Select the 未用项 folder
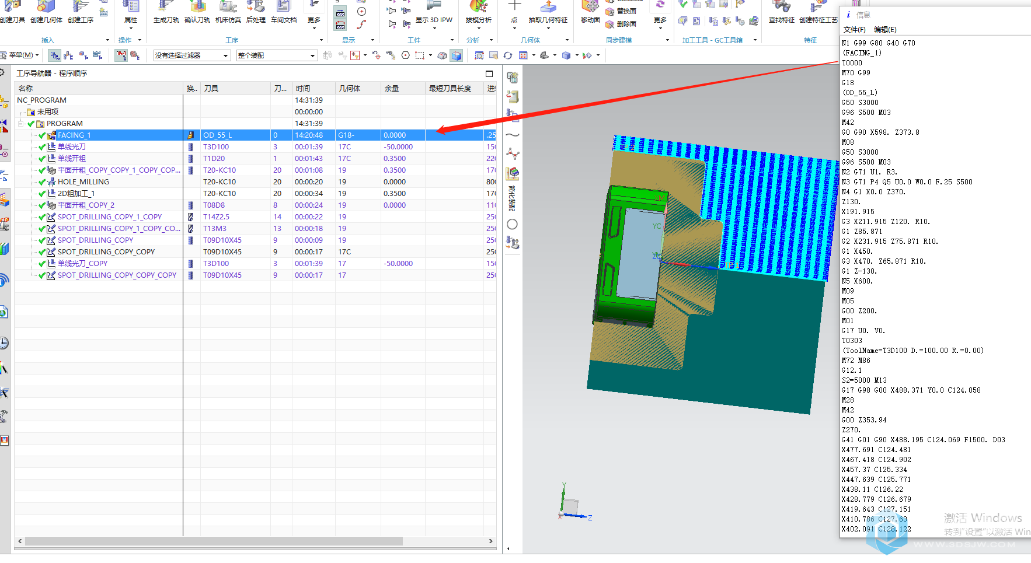1031x563 pixels. (48, 112)
